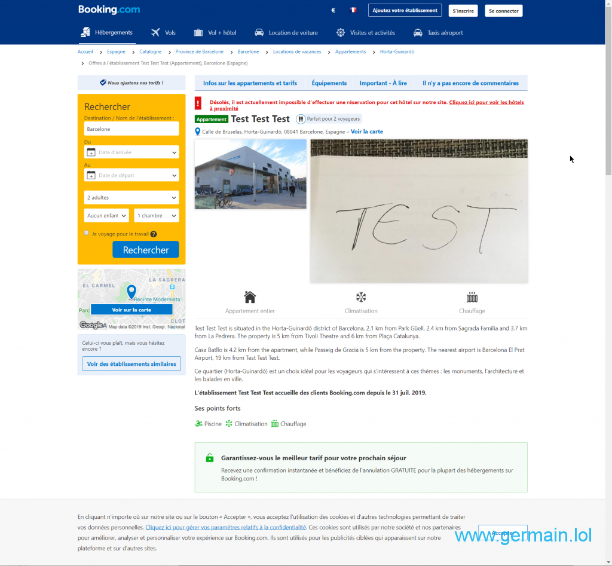Click the euro currency symbol

[x=333, y=10]
